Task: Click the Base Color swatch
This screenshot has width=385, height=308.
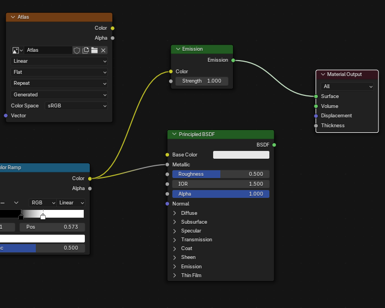Action: (241, 155)
